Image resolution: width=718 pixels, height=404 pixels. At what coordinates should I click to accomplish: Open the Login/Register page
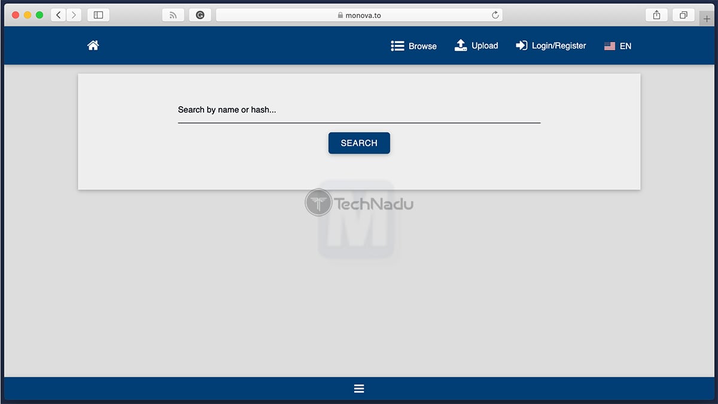tap(551, 45)
